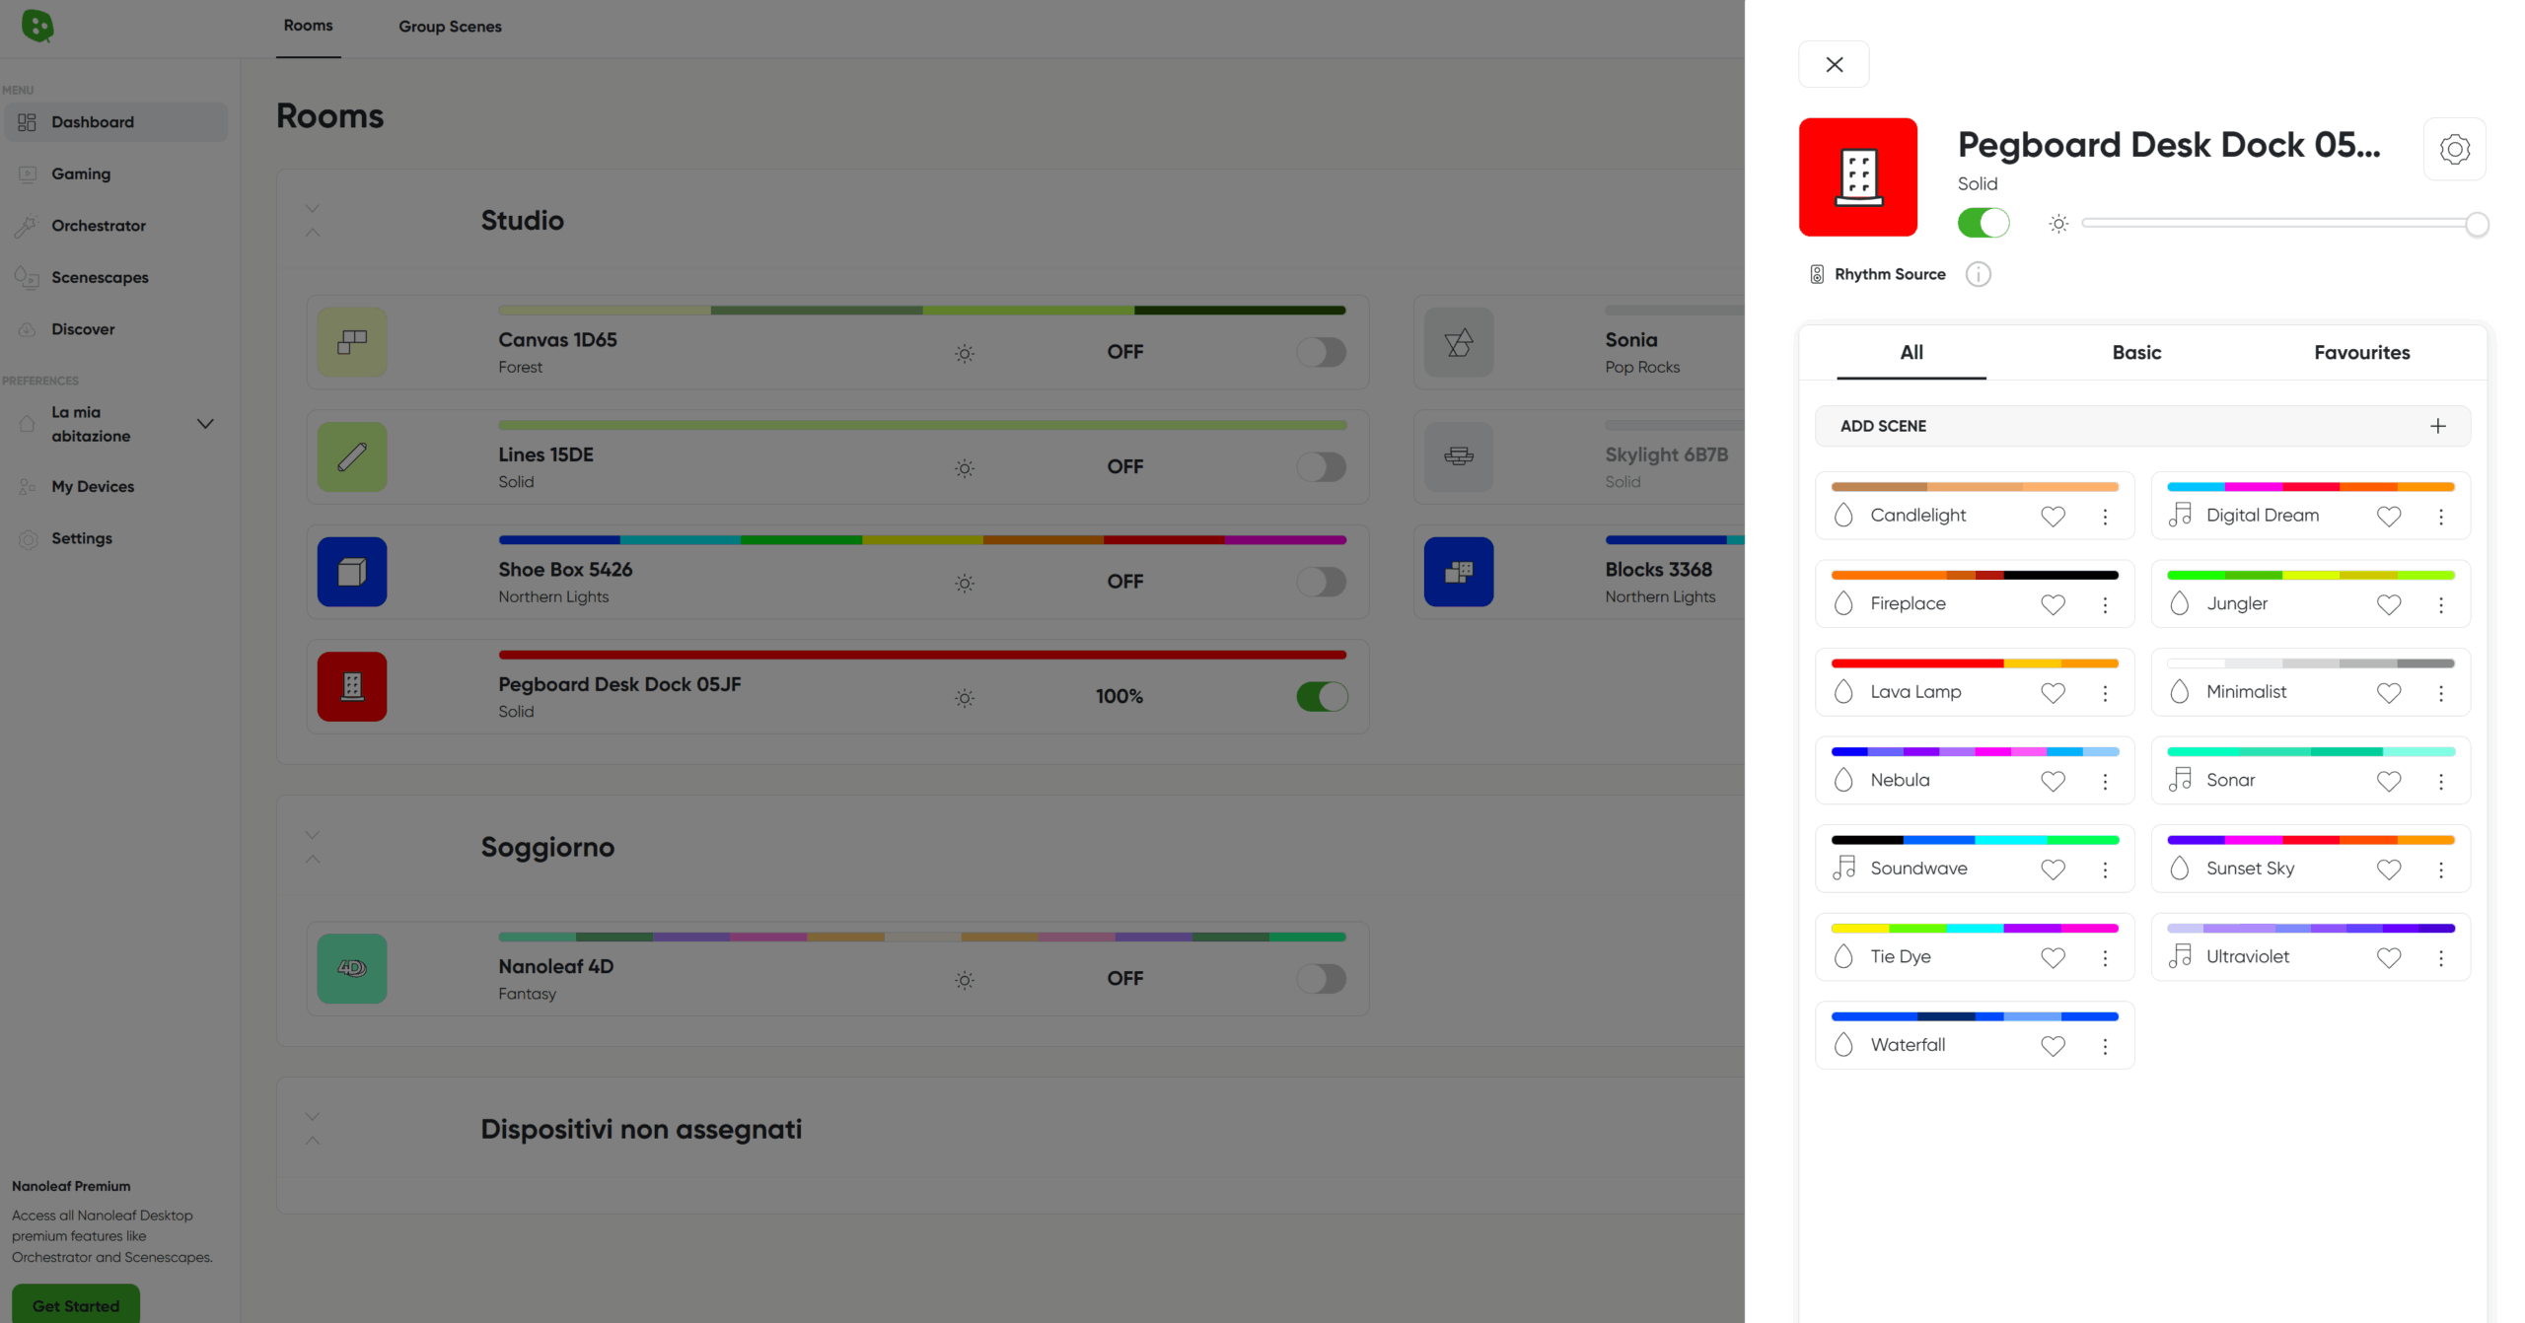This screenshot has height=1323, width=2525.
Task: Click the Canvas 1D65 Forest color bar
Action: point(921,311)
